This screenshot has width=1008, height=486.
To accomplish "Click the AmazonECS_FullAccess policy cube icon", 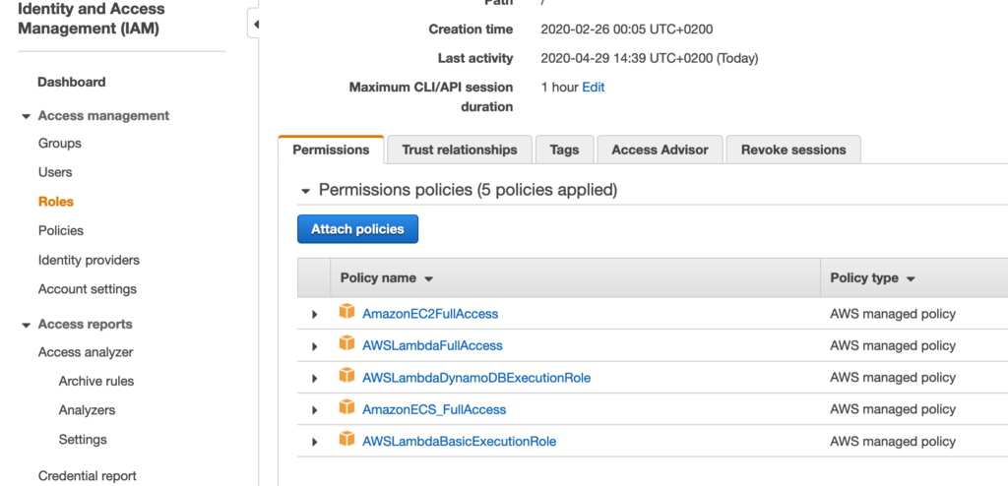I will (346, 407).
